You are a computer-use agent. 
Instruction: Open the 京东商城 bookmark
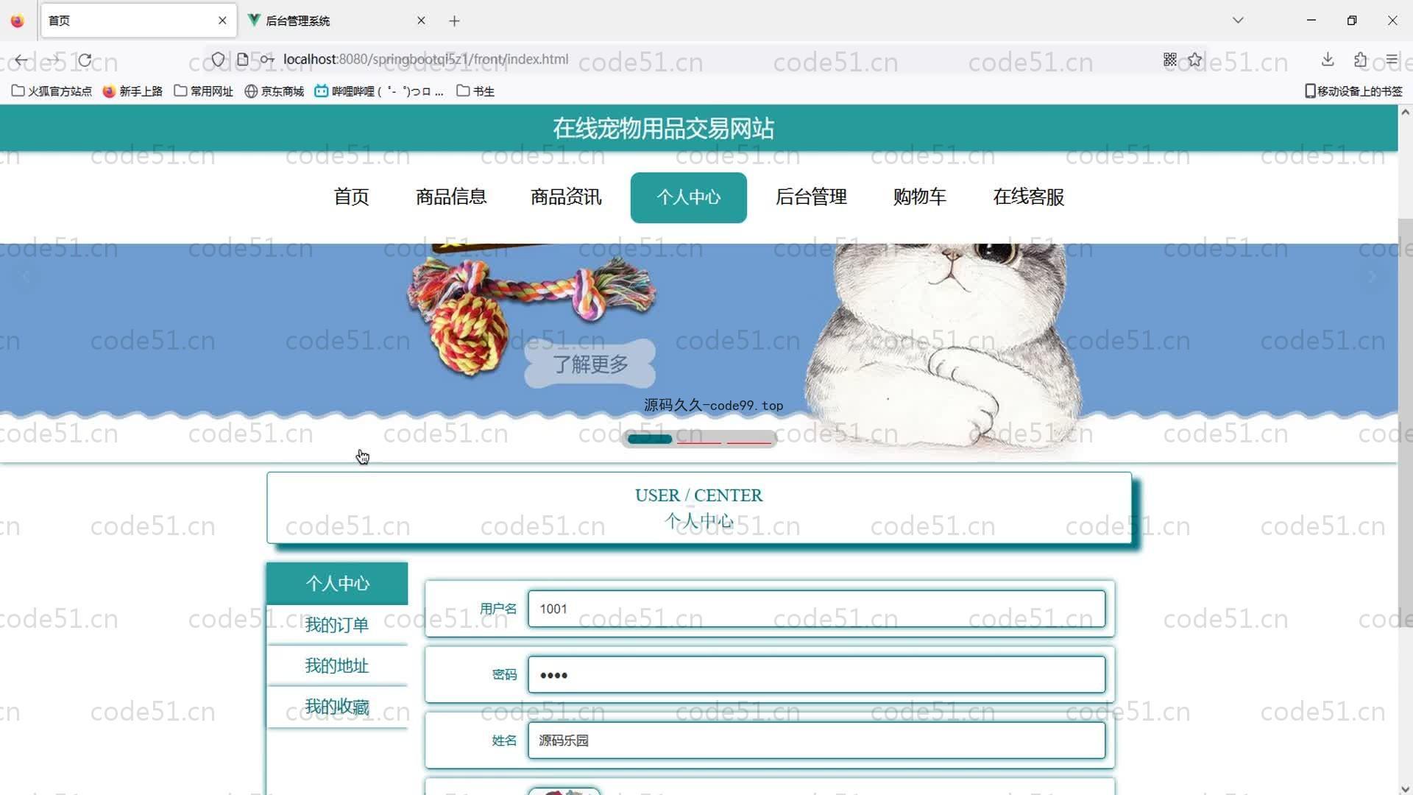(275, 91)
